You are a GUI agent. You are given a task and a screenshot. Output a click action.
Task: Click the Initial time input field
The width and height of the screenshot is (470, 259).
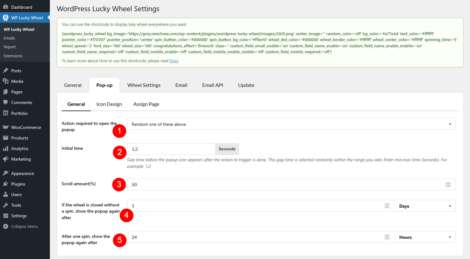pyautogui.click(x=171, y=149)
